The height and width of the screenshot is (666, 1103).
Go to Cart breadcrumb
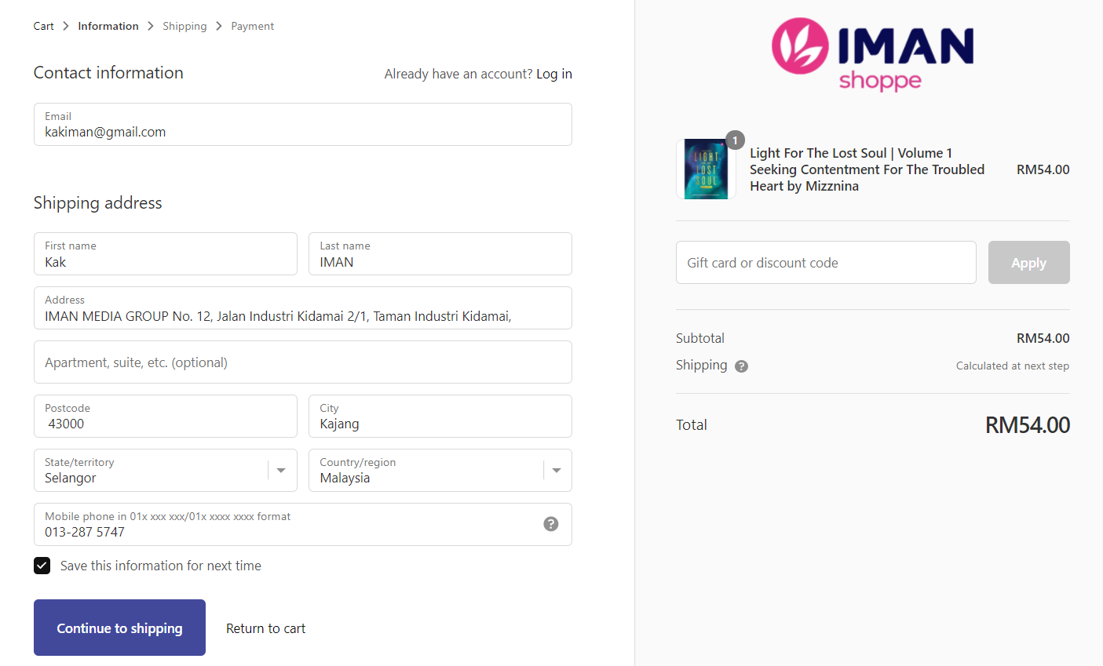point(44,26)
